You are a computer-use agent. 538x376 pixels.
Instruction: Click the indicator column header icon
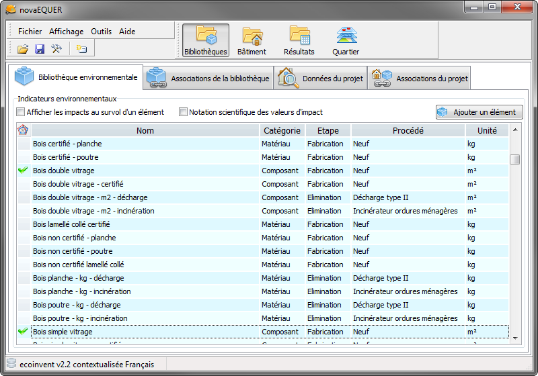click(23, 130)
